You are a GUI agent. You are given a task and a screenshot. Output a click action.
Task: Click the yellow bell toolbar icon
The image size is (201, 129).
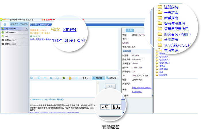[x=70, y=78]
